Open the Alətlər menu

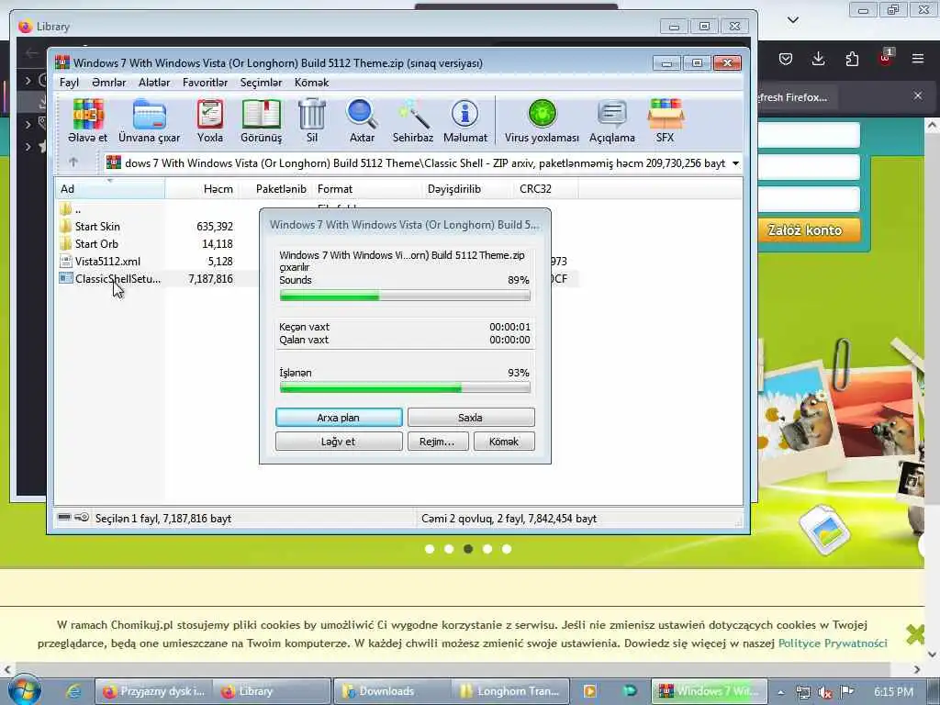[x=154, y=82]
